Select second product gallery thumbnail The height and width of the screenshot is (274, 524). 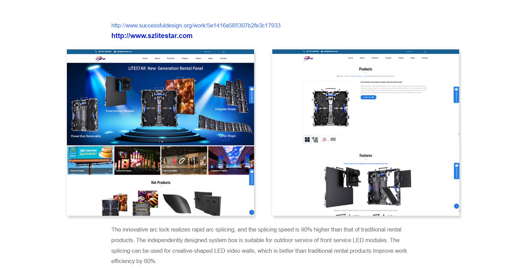point(315,139)
